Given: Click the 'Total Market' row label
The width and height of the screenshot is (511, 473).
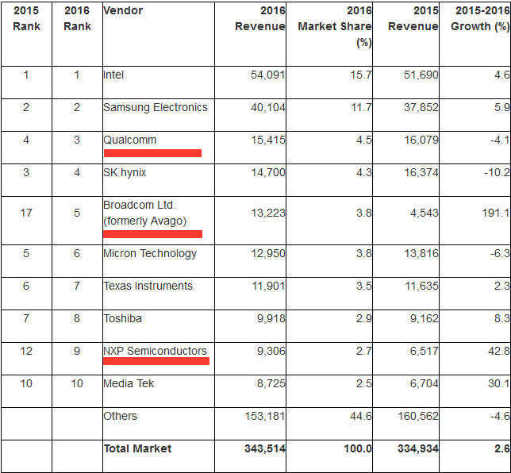Looking at the screenshot, I should pos(137,449).
